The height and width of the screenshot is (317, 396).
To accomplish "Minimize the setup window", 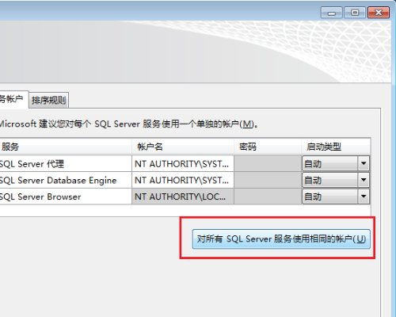I will (x=332, y=13).
